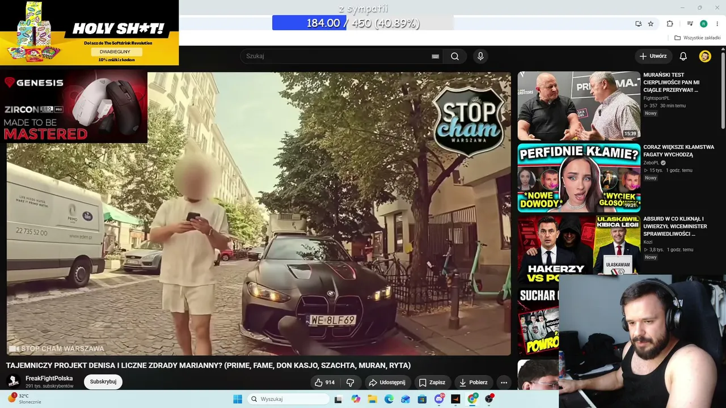
Task: Switch to Chrome on the taskbar
Action: [472, 399]
